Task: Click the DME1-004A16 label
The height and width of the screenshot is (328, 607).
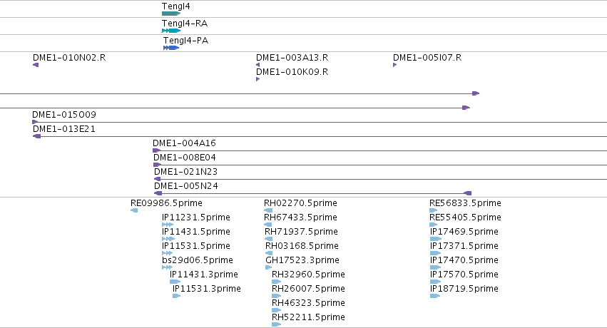Action: (184, 143)
